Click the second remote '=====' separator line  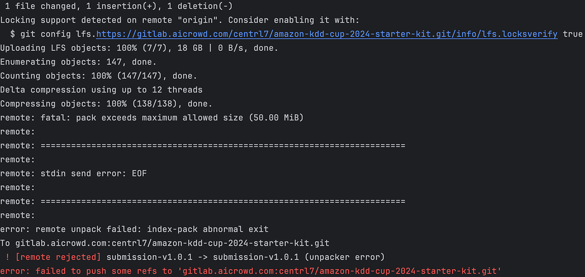coord(203,201)
